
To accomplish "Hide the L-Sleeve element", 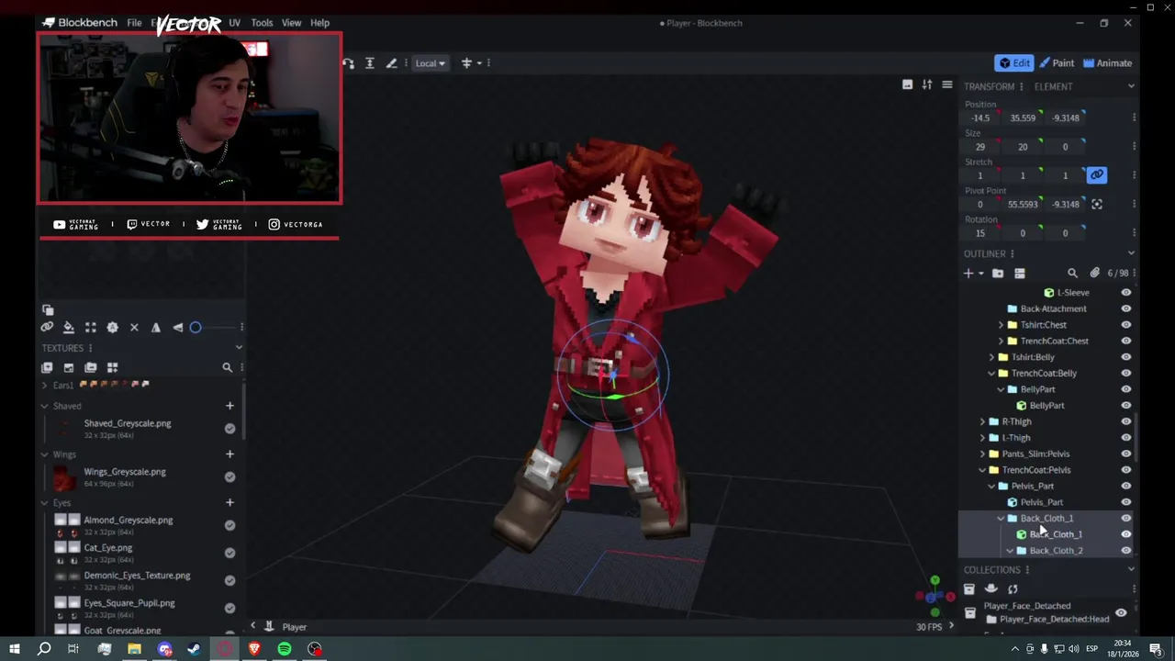I will pos(1125,292).
